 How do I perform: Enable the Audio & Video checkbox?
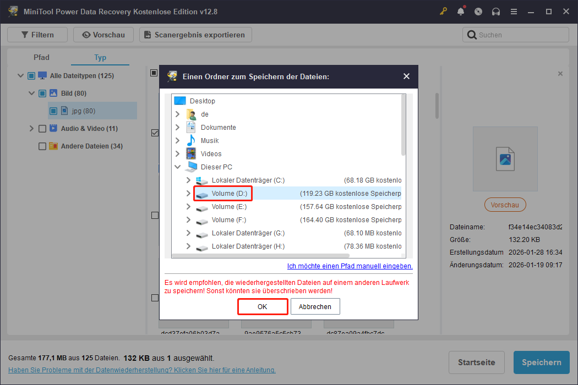(x=42, y=128)
